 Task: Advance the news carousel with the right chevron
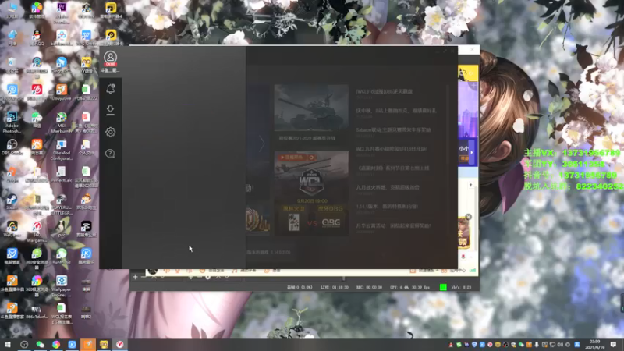pos(261,144)
